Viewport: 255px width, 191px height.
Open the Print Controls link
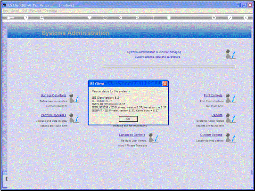(213, 95)
